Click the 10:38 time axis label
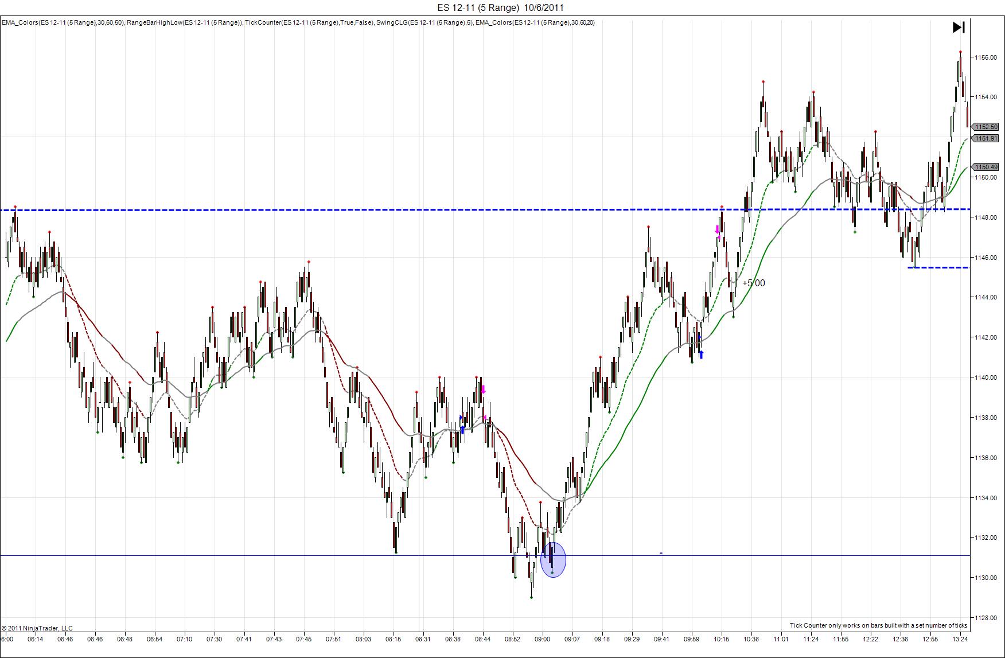Image resolution: width=1005 pixels, height=658 pixels. [x=751, y=639]
